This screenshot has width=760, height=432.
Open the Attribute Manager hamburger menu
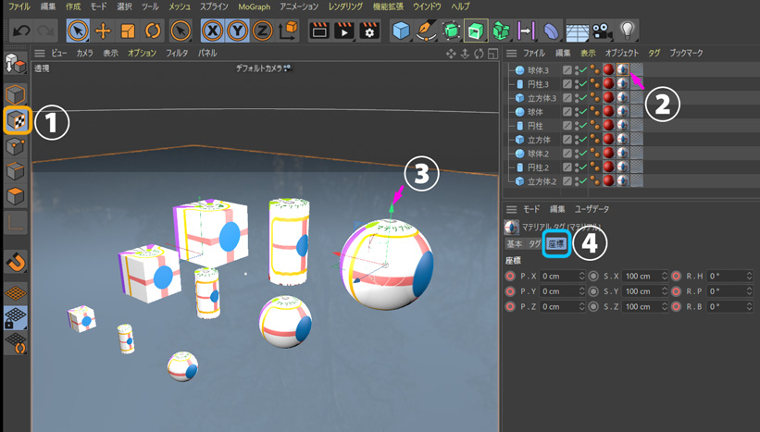511,210
